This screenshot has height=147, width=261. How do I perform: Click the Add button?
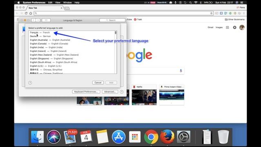point(111,82)
